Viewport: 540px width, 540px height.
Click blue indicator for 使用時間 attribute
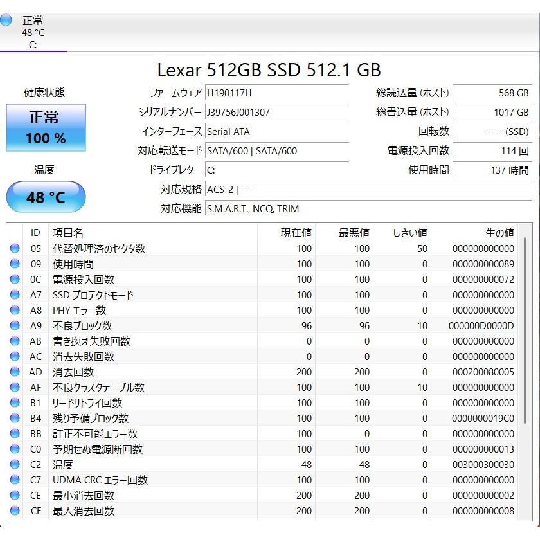(x=14, y=264)
